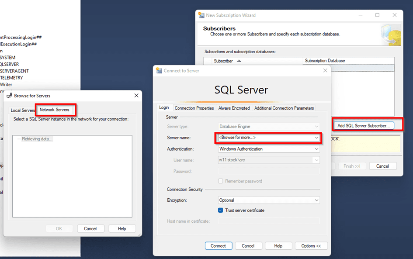413x259 pixels.
Task: Click Help in Browse for Servers dialog
Action: tap(122, 228)
